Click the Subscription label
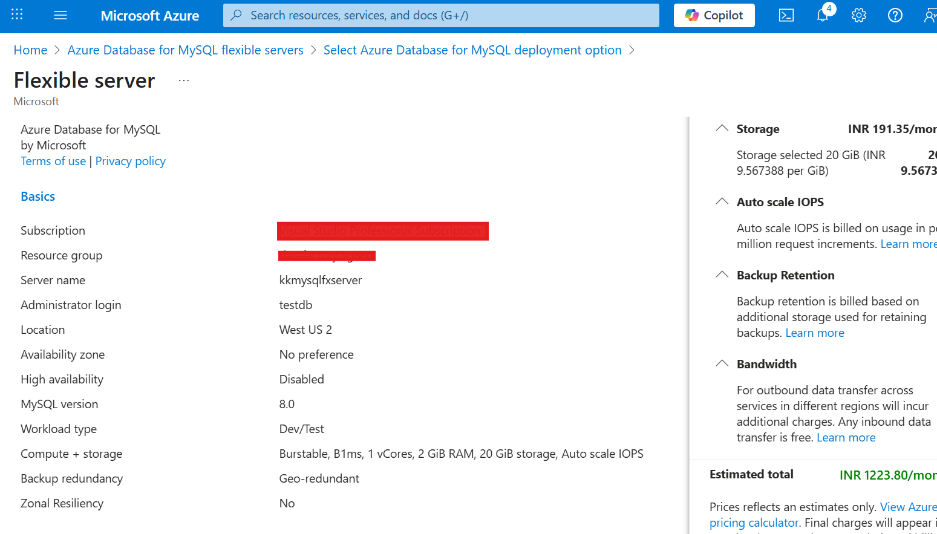Screen dimensions: 937x534 pos(53,230)
